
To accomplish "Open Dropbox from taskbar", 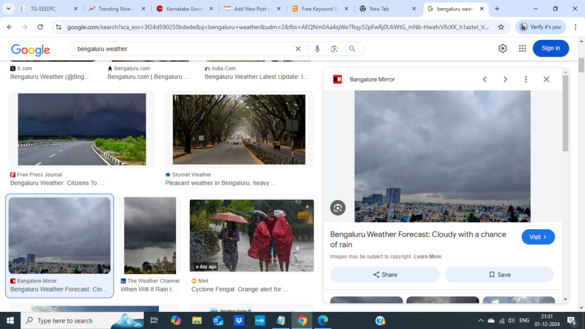I will pyautogui.click(x=239, y=320).
